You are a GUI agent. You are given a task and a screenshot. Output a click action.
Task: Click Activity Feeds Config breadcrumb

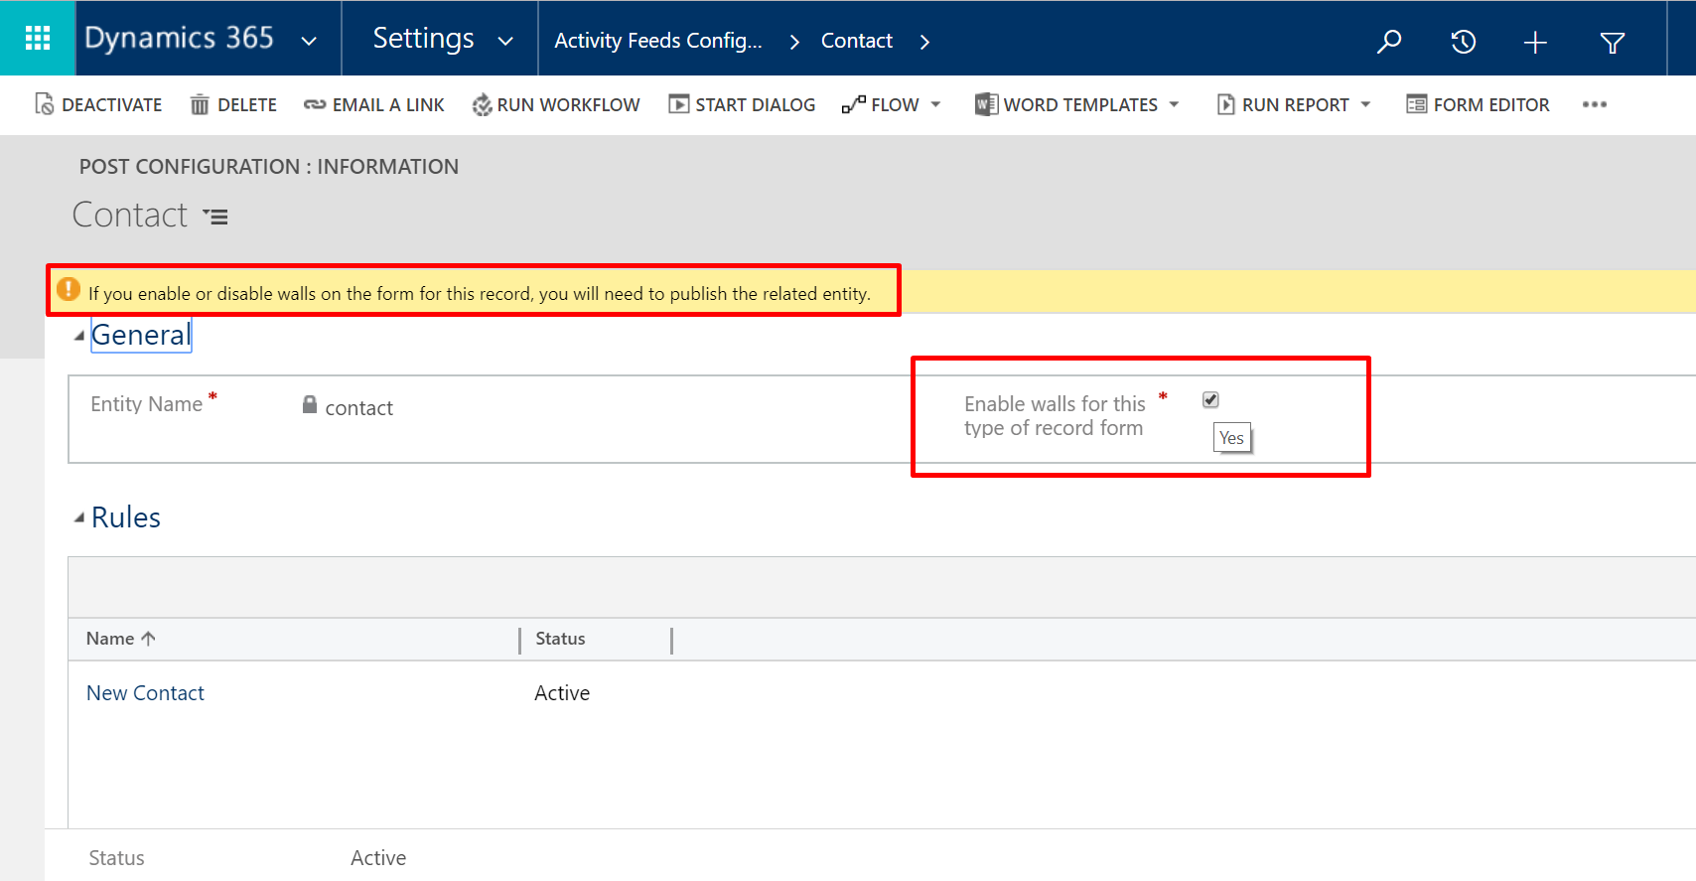point(658,41)
